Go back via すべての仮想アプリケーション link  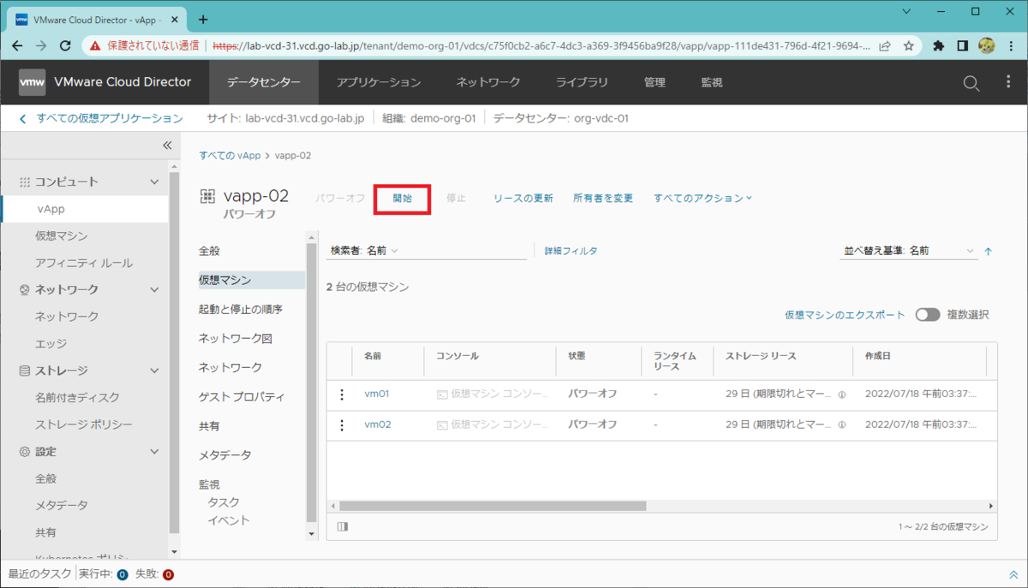pyautogui.click(x=110, y=118)
